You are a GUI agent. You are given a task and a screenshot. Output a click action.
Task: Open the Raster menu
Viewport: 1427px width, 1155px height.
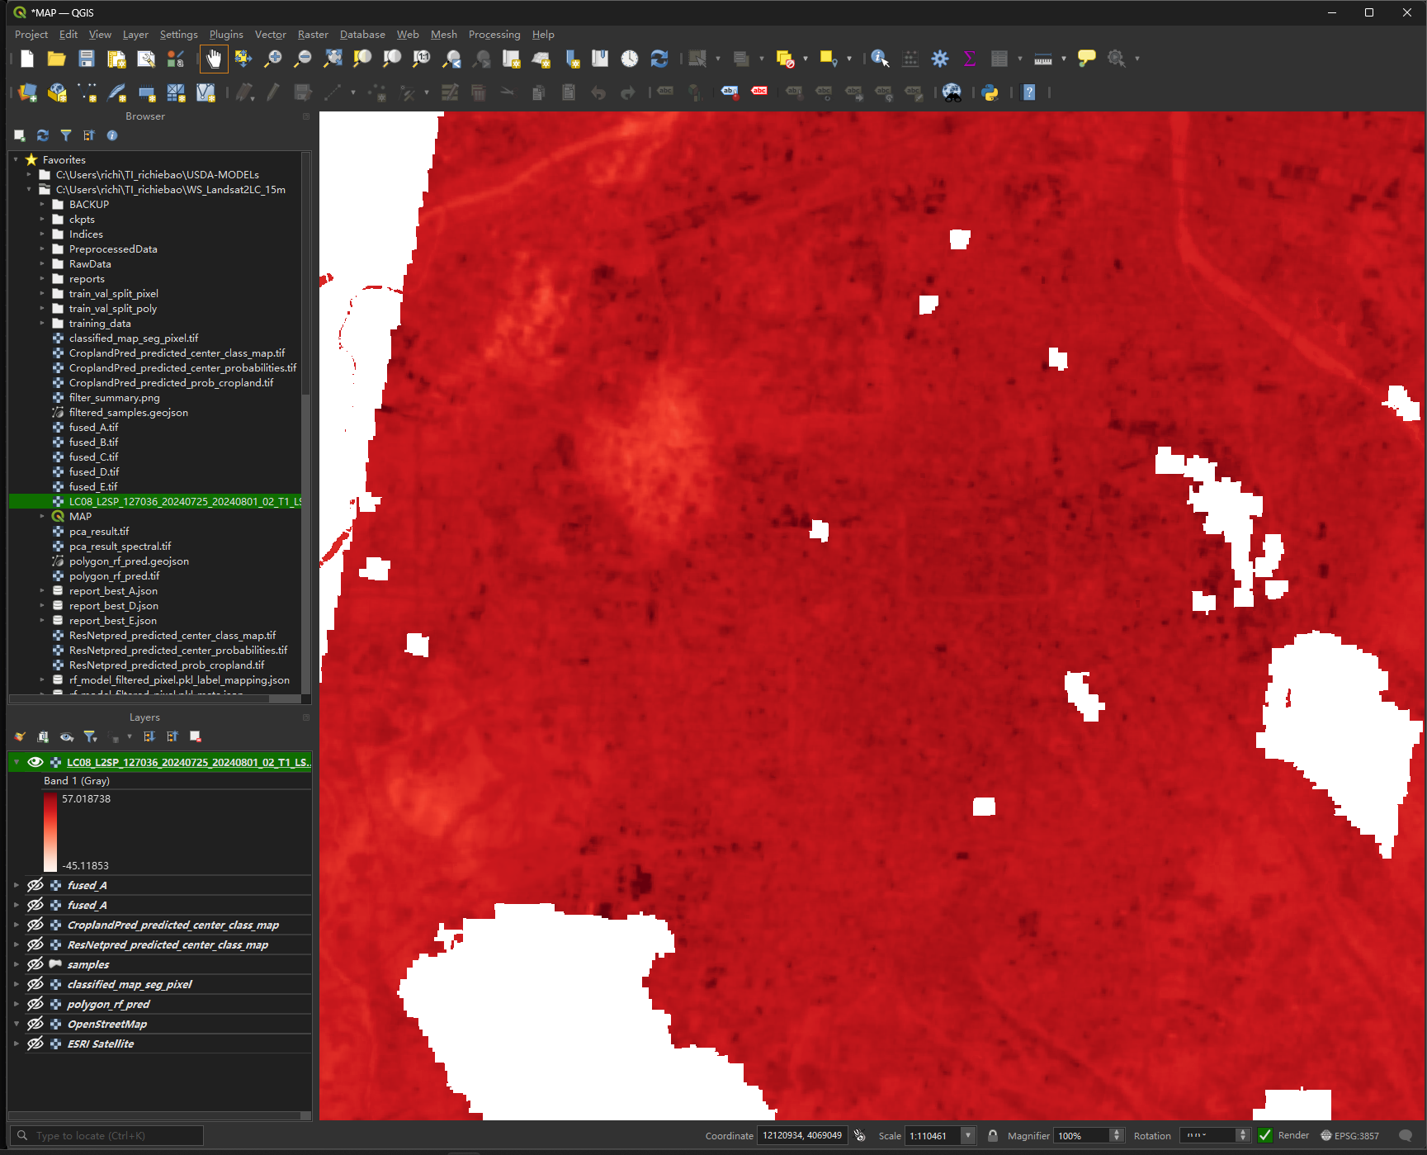313,34
